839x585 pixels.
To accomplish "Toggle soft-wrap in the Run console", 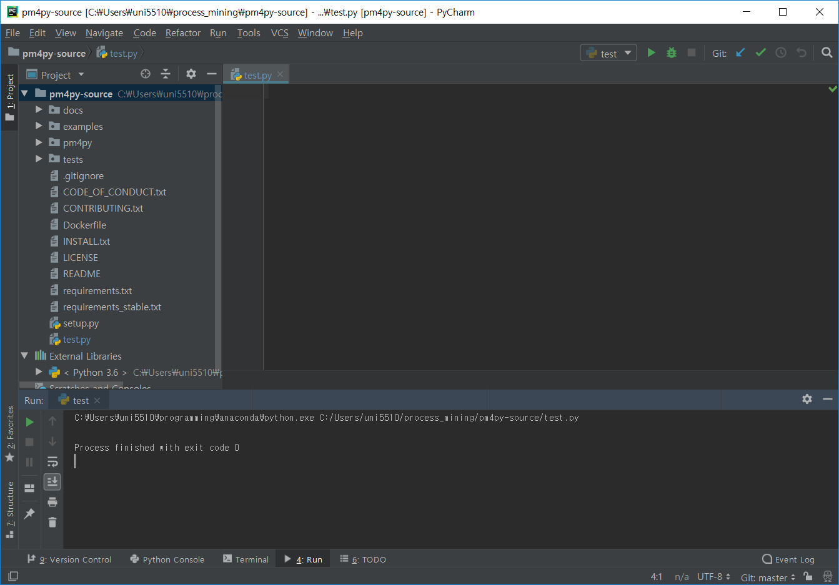I will coord(52,462).
